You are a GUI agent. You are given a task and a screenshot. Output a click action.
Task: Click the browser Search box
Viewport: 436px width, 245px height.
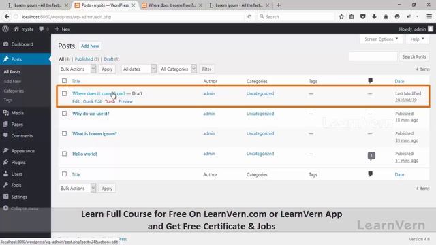[x=296, y=16]
